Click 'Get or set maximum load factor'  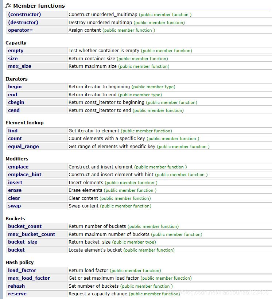point(104,278)
